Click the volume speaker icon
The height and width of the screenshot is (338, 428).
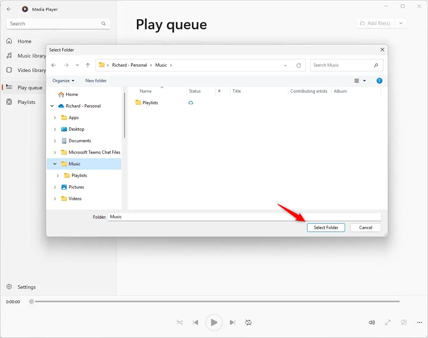[x=372, y=322]
